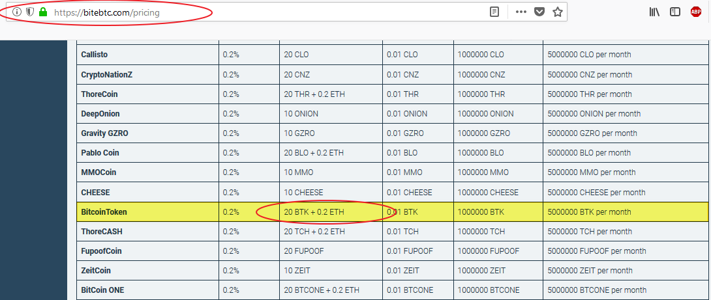Select the Callisto coin name cell
Image resolution: width=711 pixels, height=300 pixels.
pyautogui.click(x=147, y=54)
